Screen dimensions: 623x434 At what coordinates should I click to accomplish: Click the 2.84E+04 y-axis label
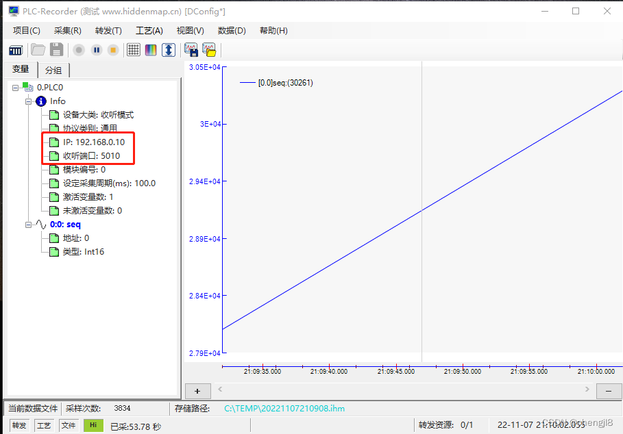205,296
